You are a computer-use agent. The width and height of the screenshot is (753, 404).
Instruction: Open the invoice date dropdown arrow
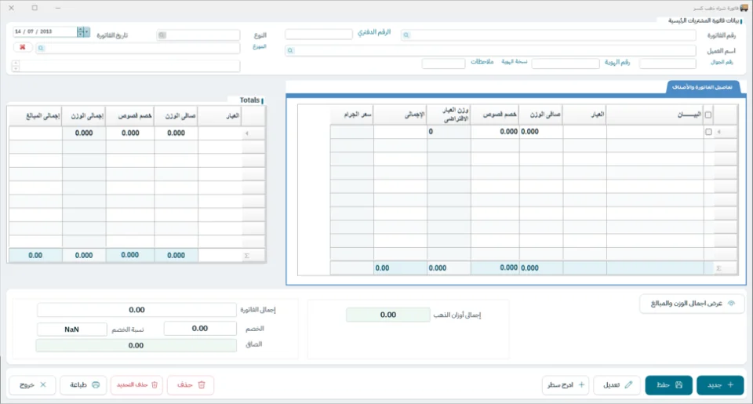(87, 31)
